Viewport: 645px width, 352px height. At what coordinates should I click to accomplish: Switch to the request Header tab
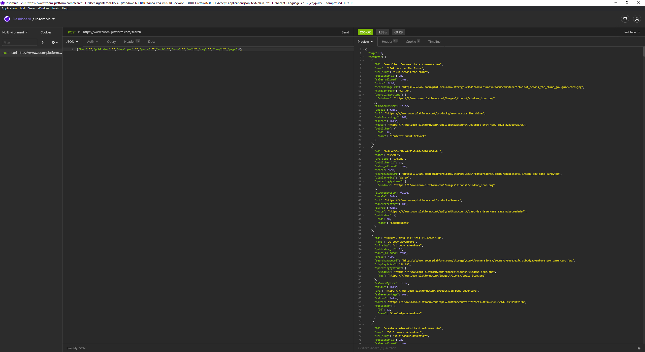pos(132,42)
